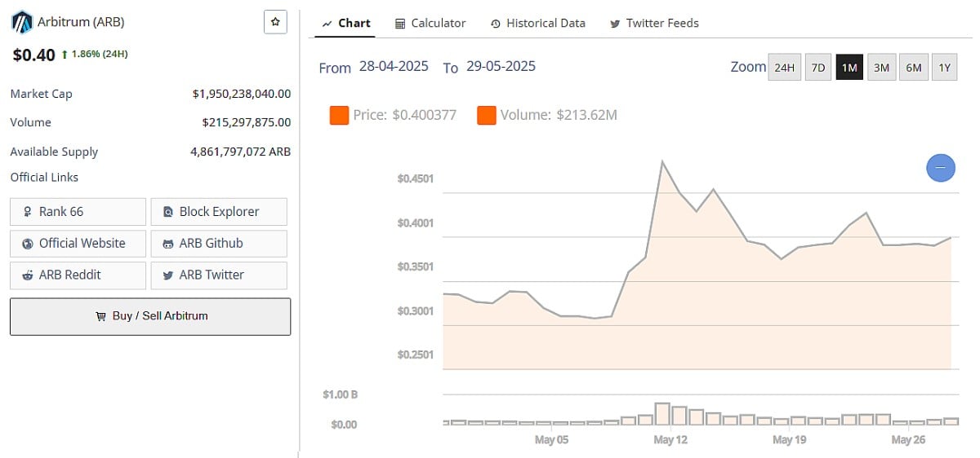Visit the Official Website

[78, 244]
